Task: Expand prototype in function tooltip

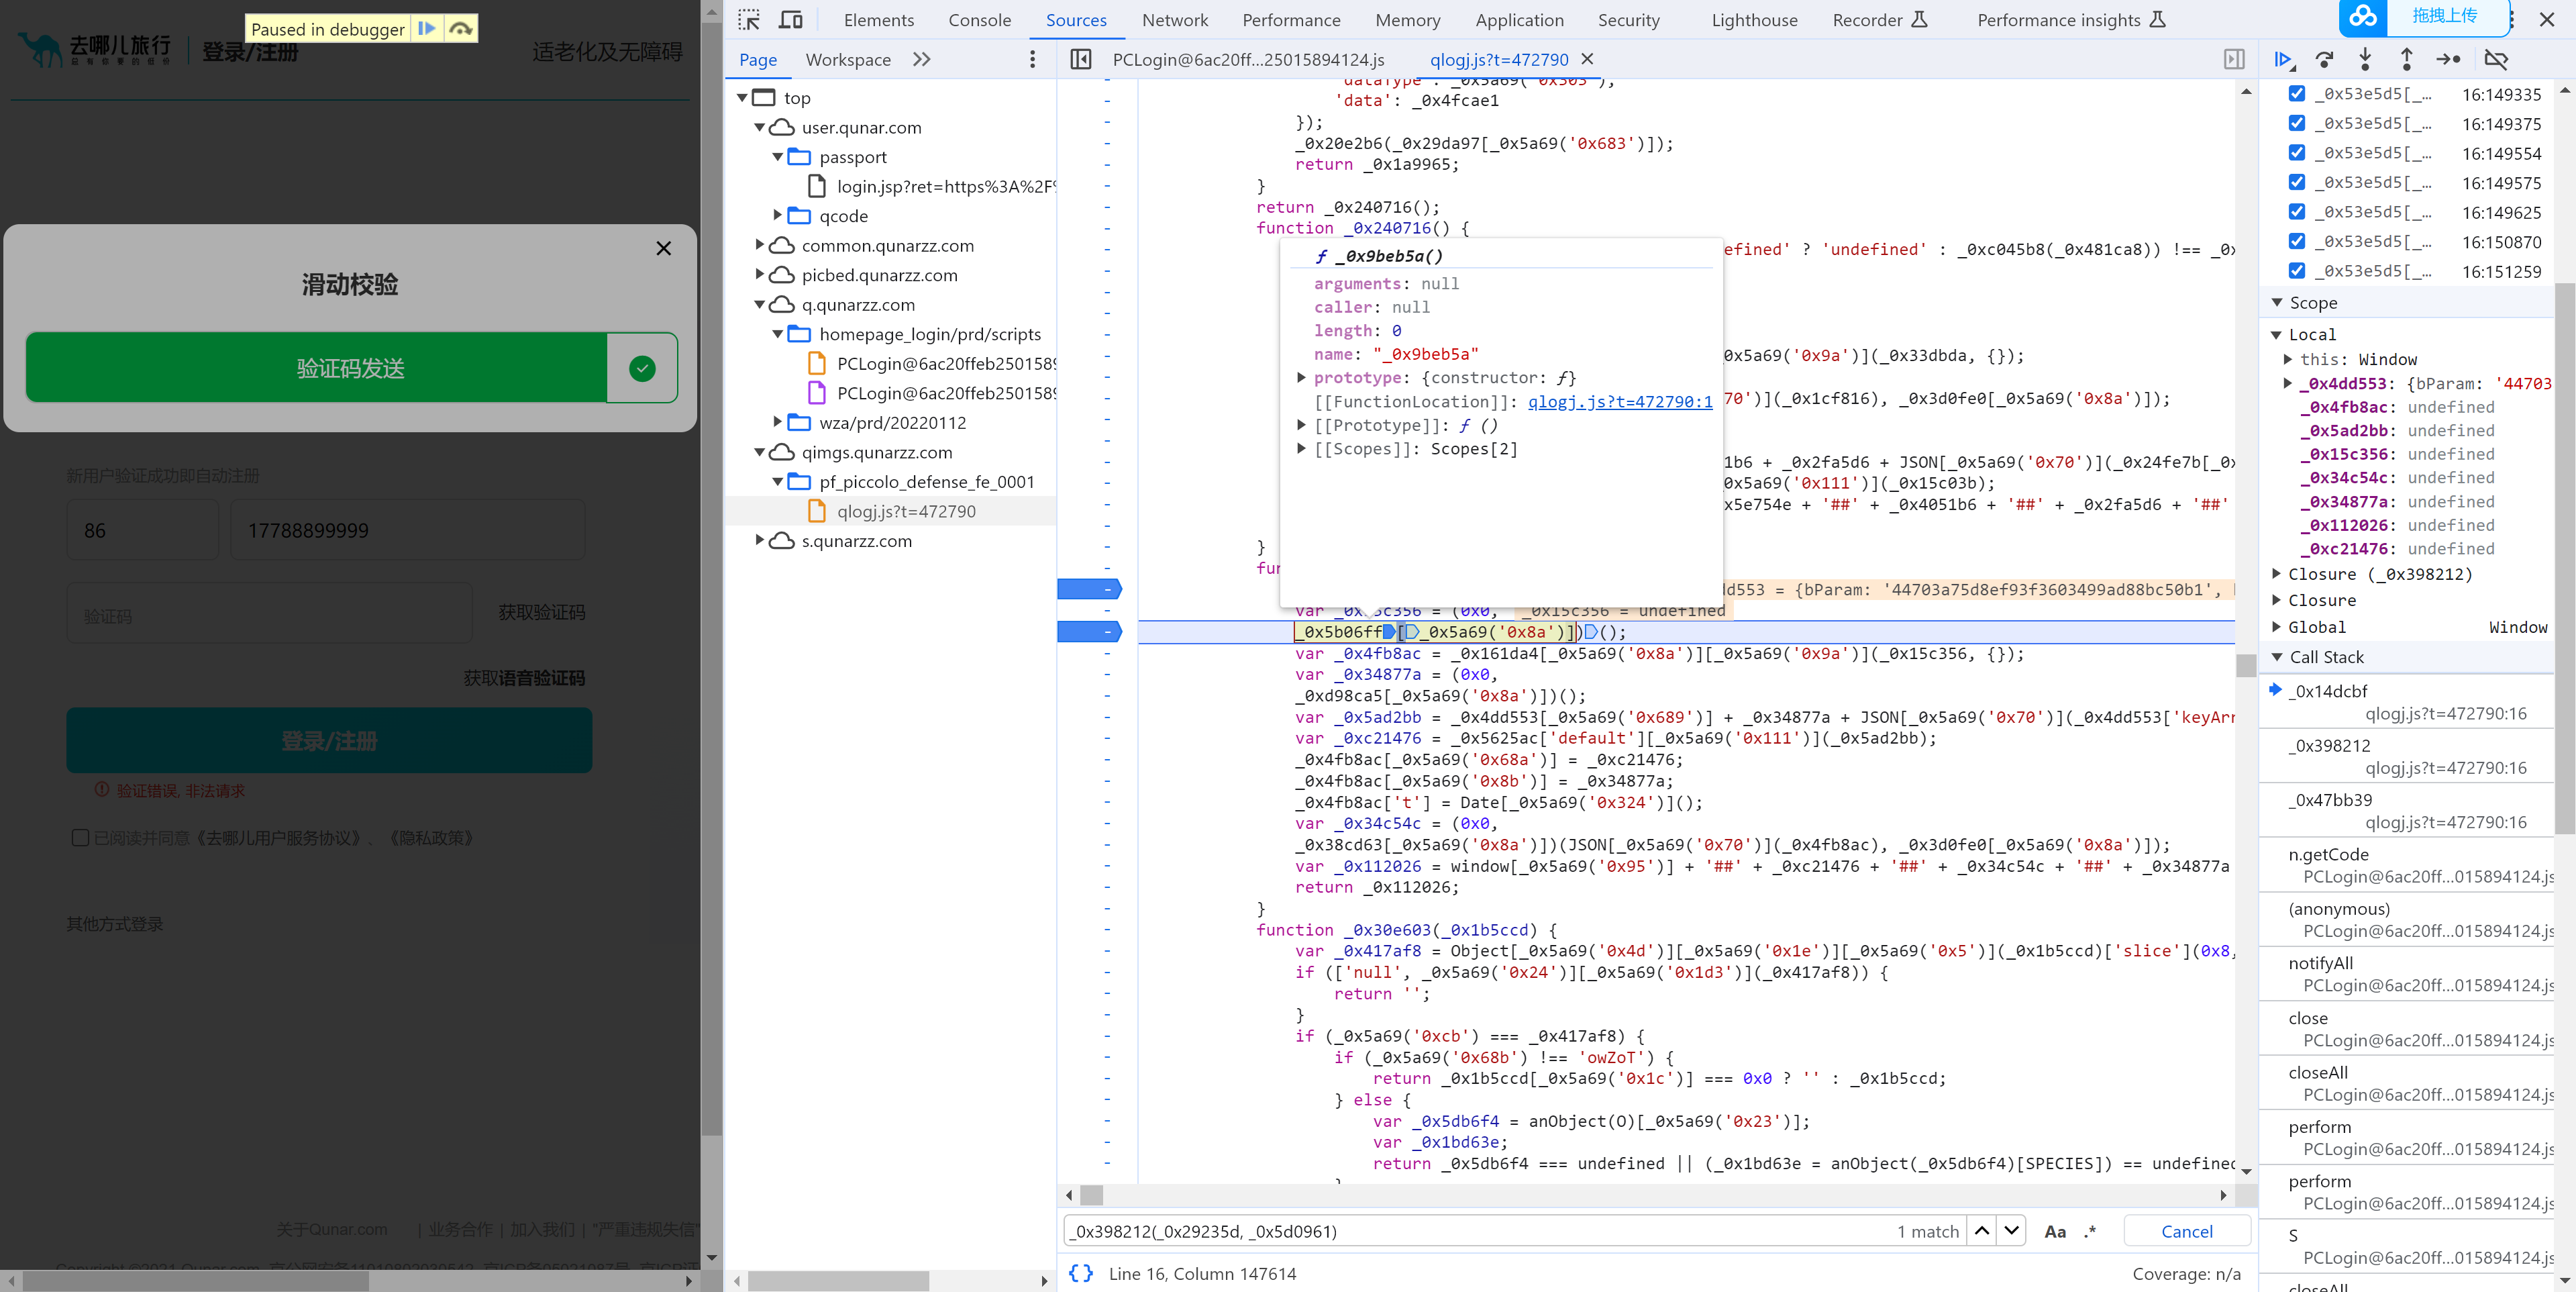Action: point(1301,377)
